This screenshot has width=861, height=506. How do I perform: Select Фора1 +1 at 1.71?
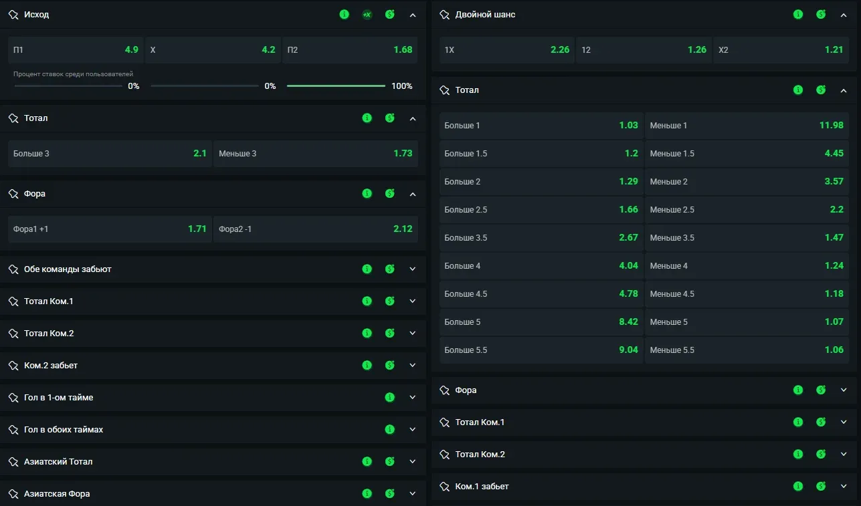click(110, 229)
